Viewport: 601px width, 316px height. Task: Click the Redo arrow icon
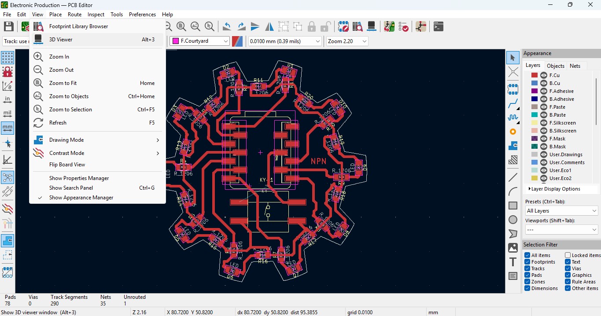(241, 26)
